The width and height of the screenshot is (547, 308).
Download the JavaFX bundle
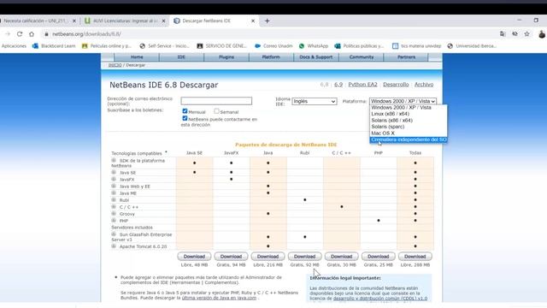click(x=231, y=257)
